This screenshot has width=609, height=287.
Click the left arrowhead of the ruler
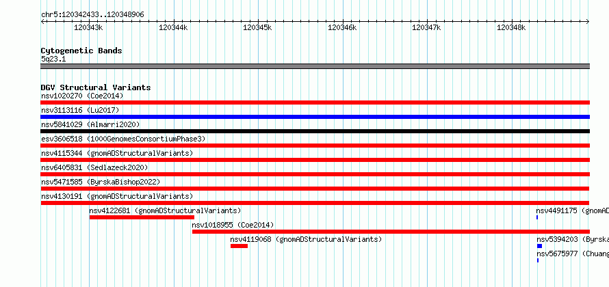pos(42,22)
